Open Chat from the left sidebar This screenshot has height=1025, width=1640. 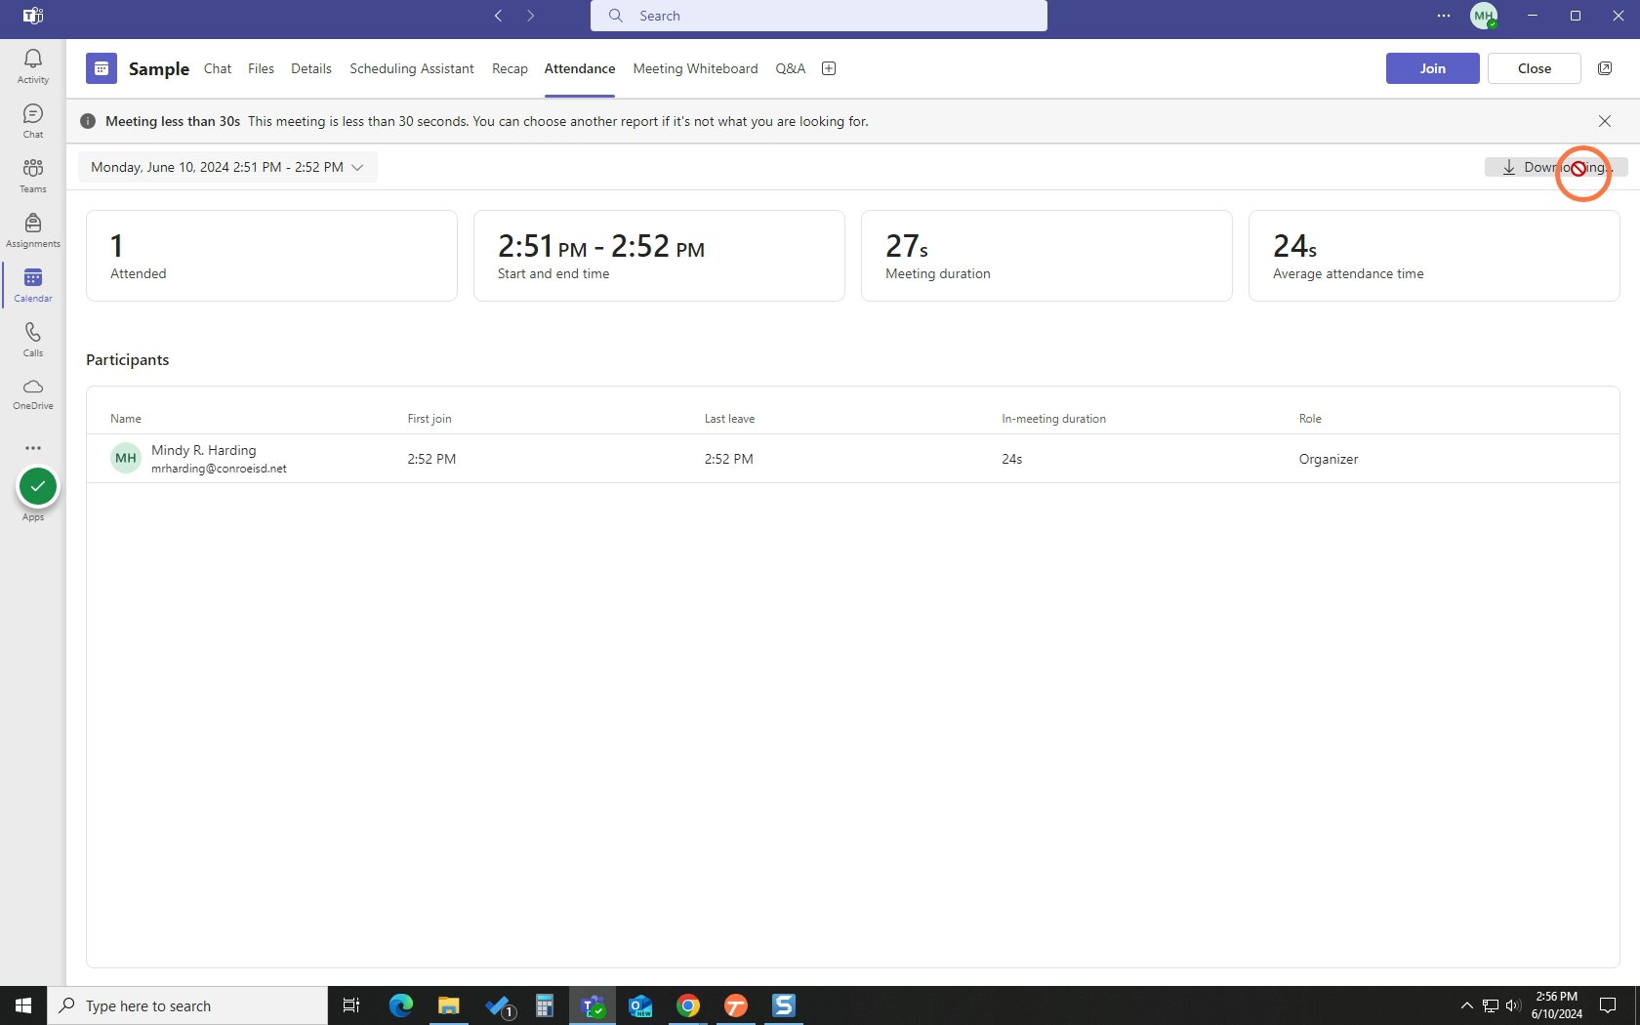tap(33, 121)
